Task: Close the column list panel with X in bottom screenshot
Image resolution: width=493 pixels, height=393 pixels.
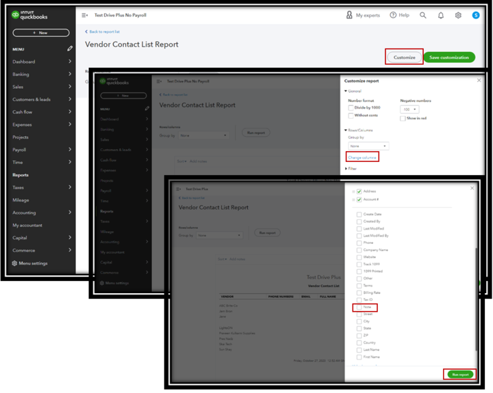Action: pyautogui.click(x=472, y=188)
